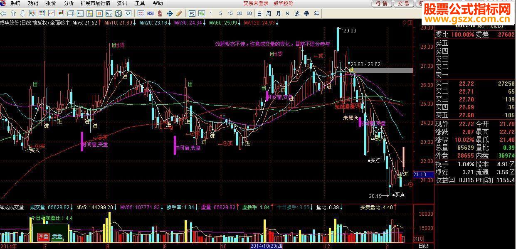Open the 分析 menu
This screenshot has width=516, height=249.
(x=69, y=3)
